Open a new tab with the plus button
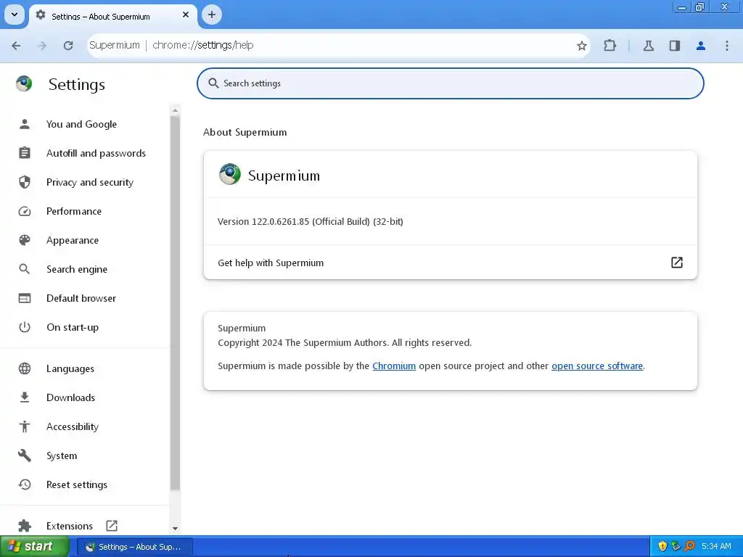Screen dimensions: 743x557 (x=212, y=15)
